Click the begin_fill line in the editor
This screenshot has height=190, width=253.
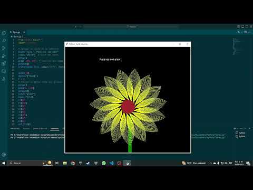pos(25,97)
